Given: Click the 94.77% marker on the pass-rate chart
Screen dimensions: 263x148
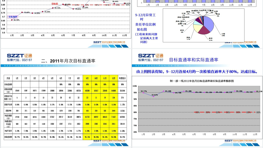Looking at the screenshot, I should pyautogui.click(x=143, y=92).
